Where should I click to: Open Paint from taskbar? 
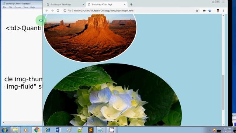pos(69,130)
